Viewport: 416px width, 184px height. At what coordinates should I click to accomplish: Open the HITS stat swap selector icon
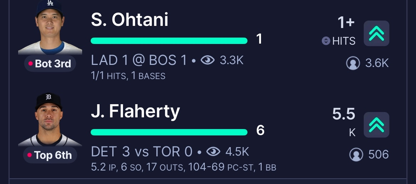pyautogui.click(x=326, y=41)
